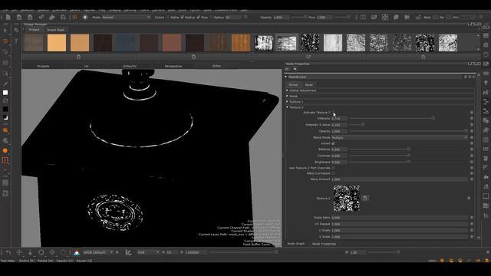Expand the Noise section
The width and height of the screenshot is (491, 276).
click(287, 96)
